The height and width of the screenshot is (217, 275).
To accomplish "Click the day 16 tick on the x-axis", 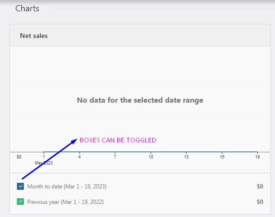I will point(222,157).
